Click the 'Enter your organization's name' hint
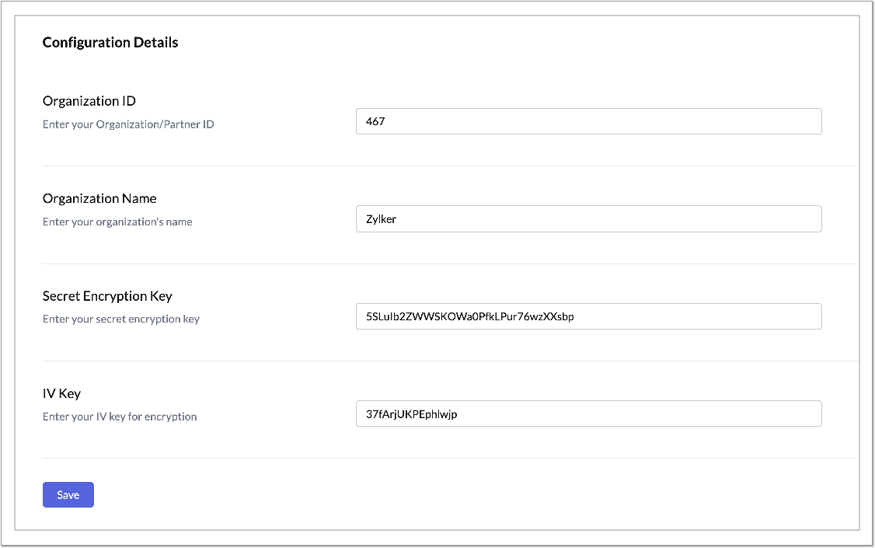Image resolution: width=875 pixels, height=548 pixels. point(117,222)
